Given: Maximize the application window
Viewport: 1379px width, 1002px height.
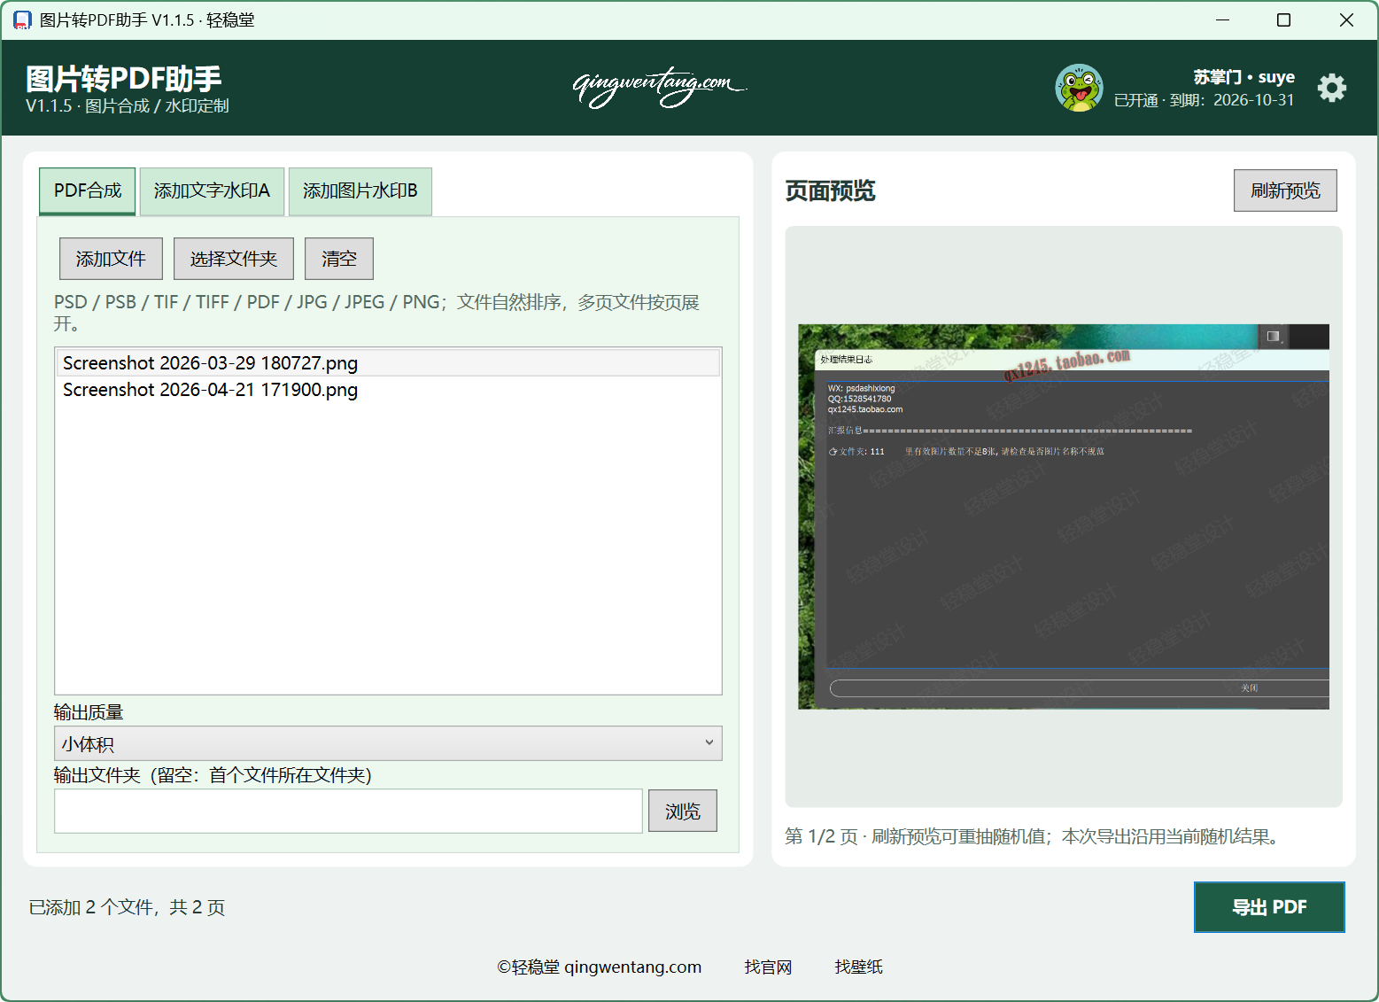Looking at the screenshot, I should 1283,19.
